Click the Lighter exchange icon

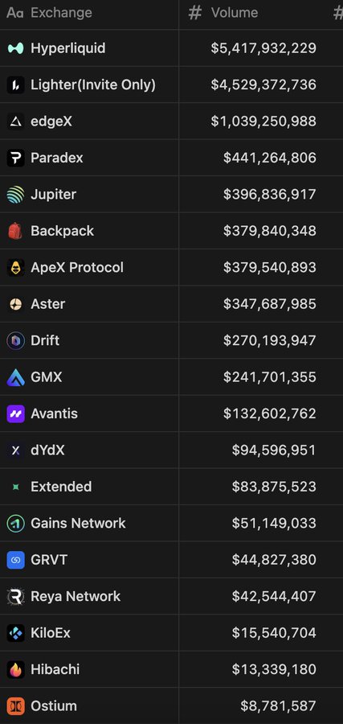click(x=16, y=85)
